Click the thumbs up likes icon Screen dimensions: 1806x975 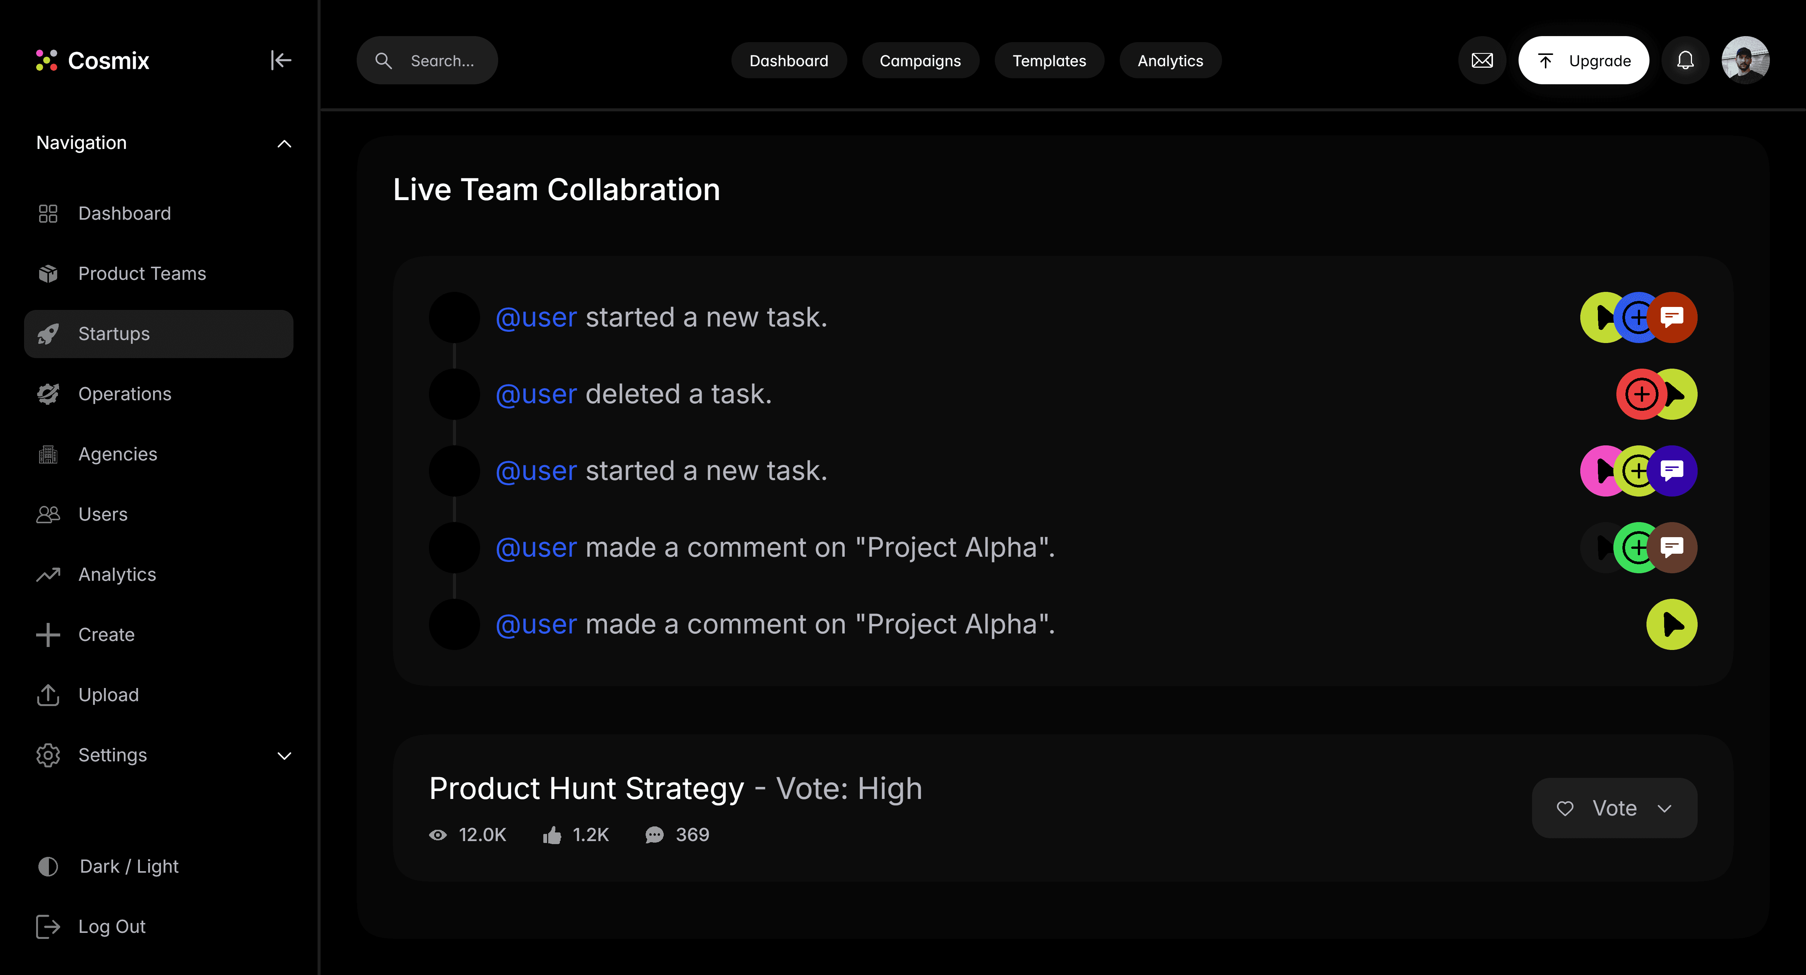coord(552,835)
